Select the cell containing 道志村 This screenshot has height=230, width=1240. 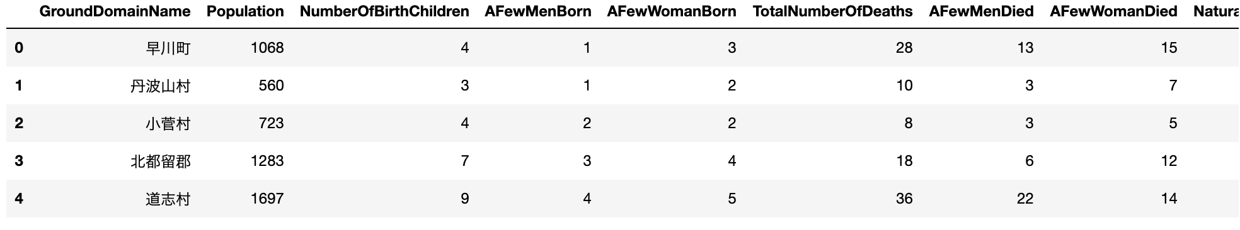[x=168, y=199]
